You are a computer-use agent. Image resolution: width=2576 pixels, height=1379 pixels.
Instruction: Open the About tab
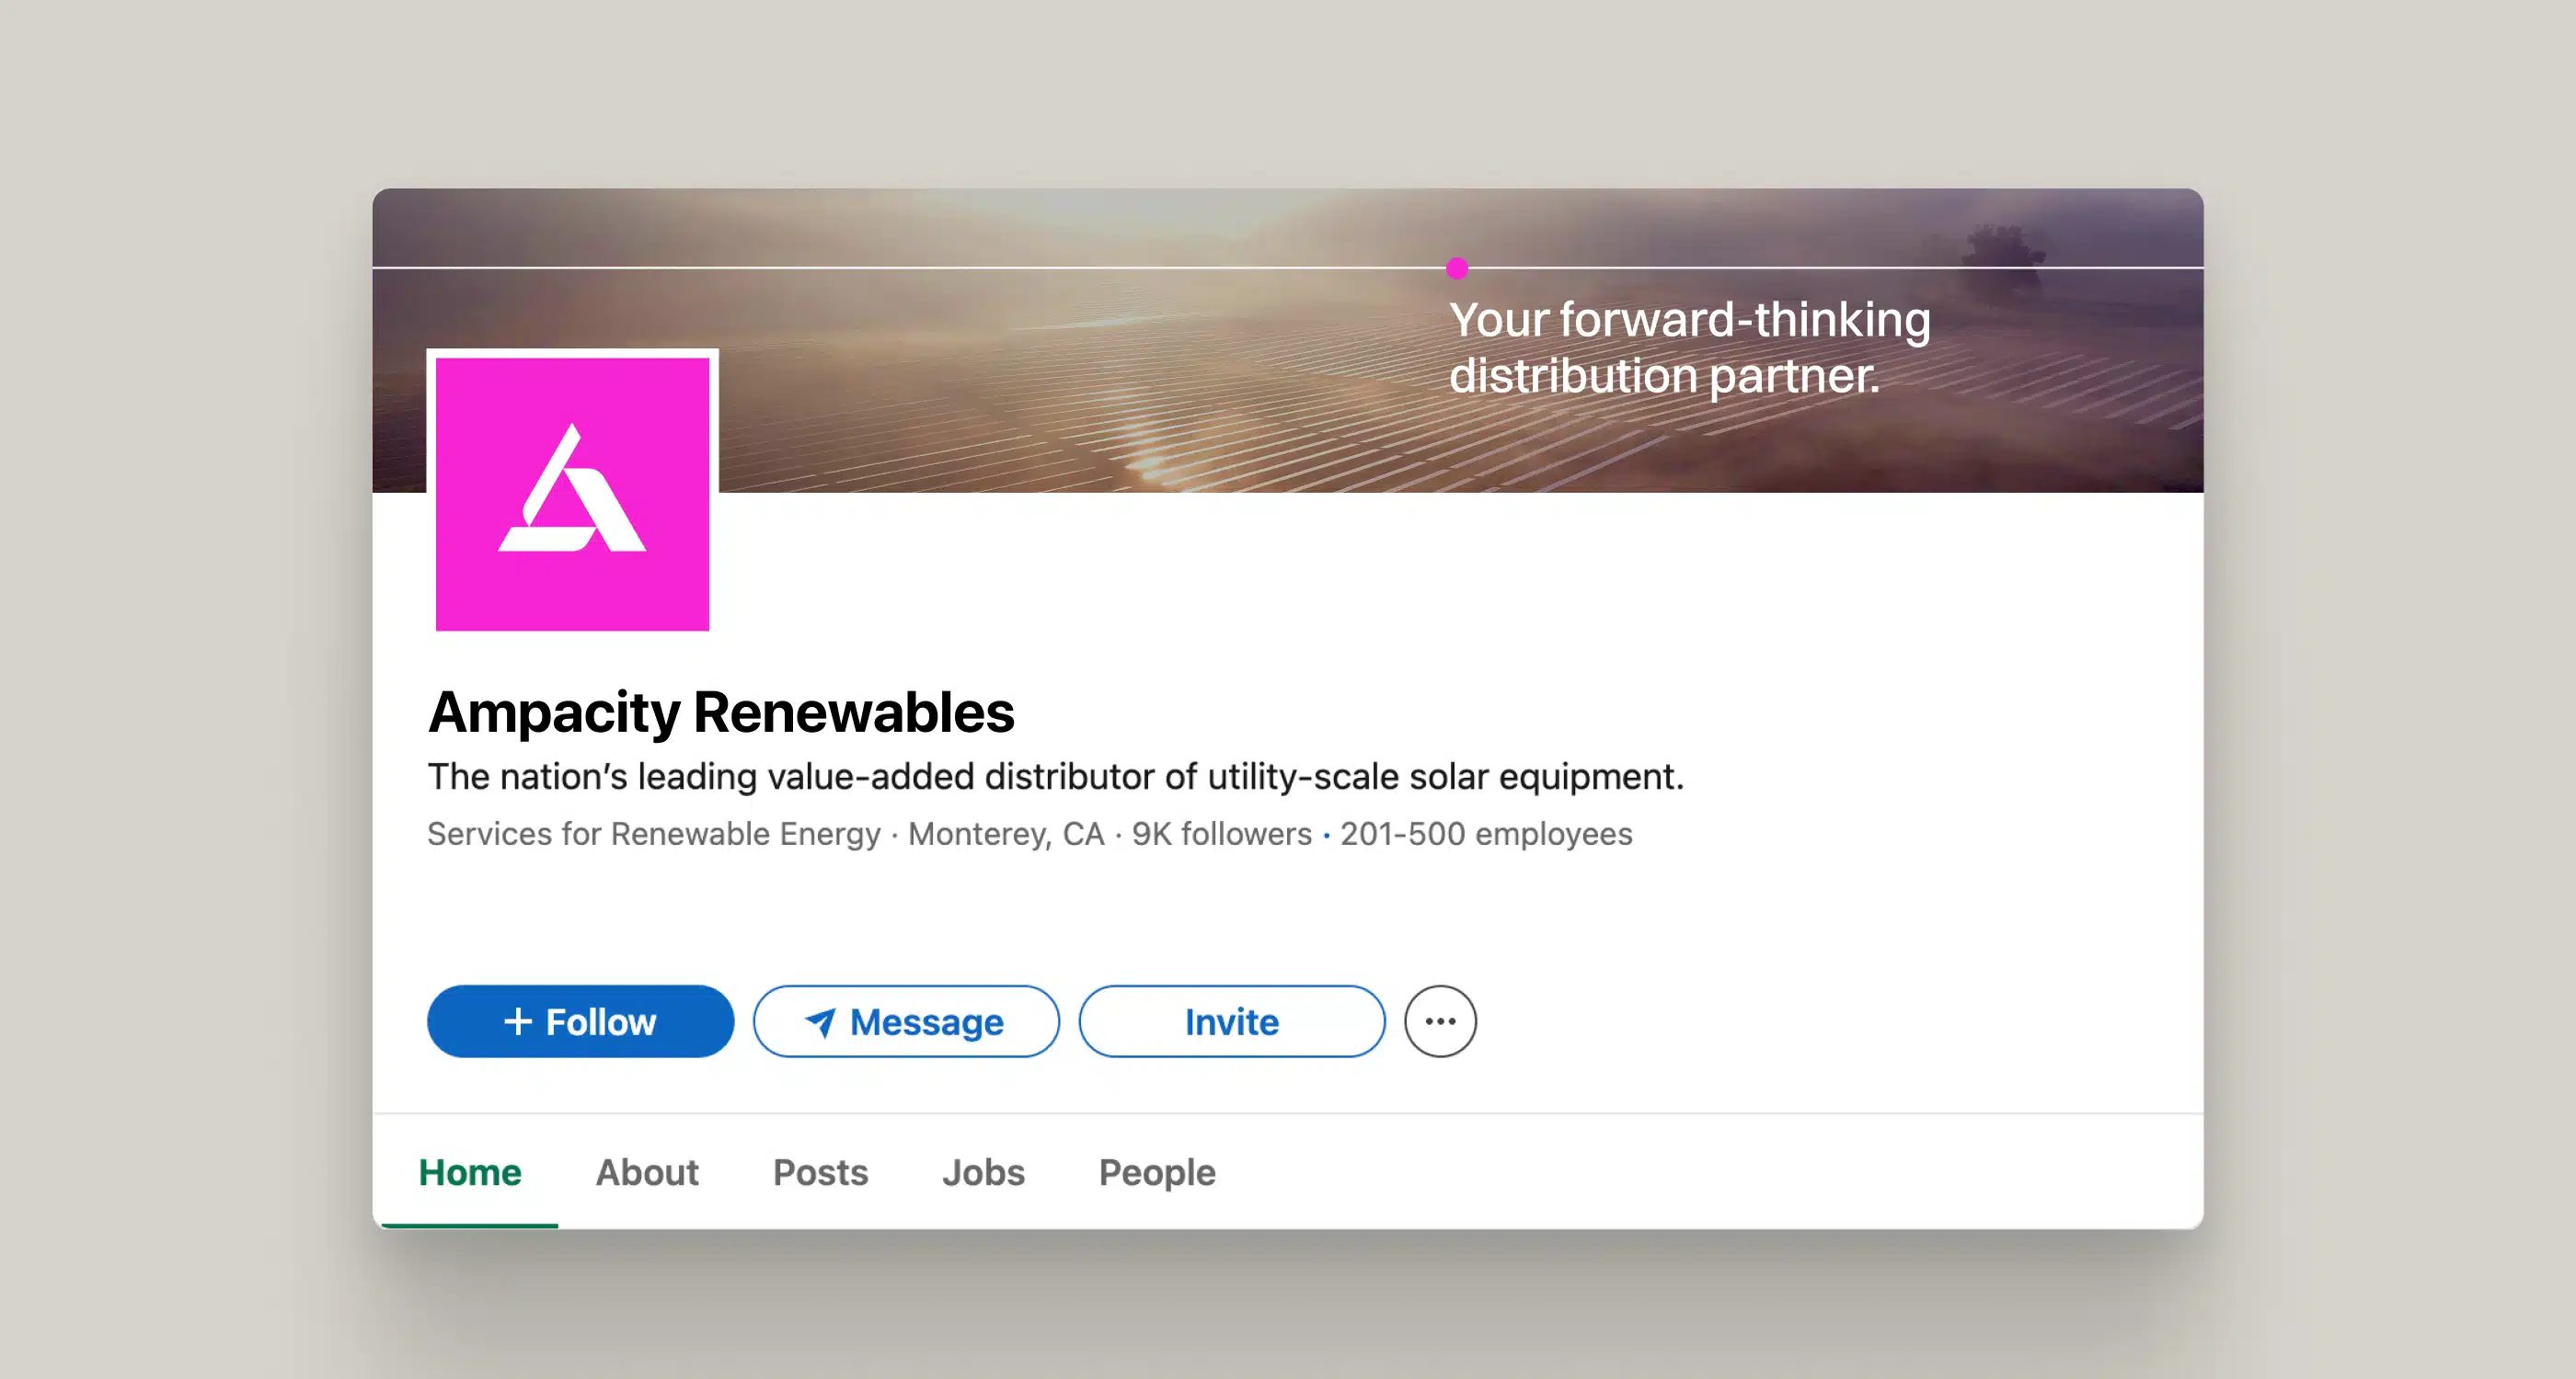pos(647,1172)
